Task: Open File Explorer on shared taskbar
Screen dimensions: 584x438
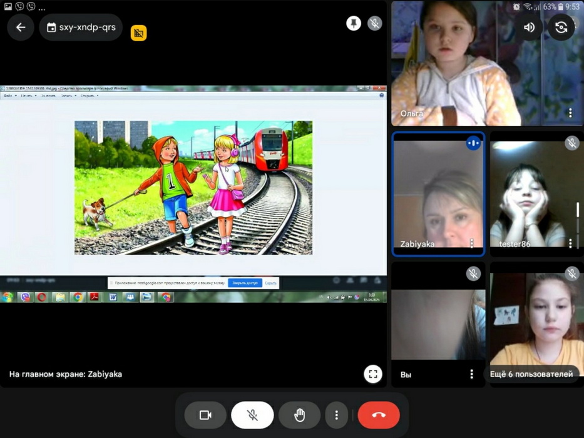Action: point(60,297)
